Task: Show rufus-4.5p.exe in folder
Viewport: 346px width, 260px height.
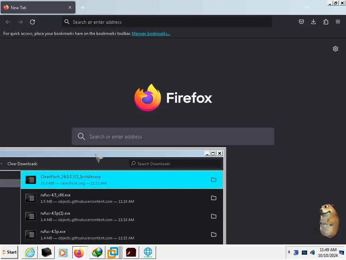Action: click(x=214, y=234)
